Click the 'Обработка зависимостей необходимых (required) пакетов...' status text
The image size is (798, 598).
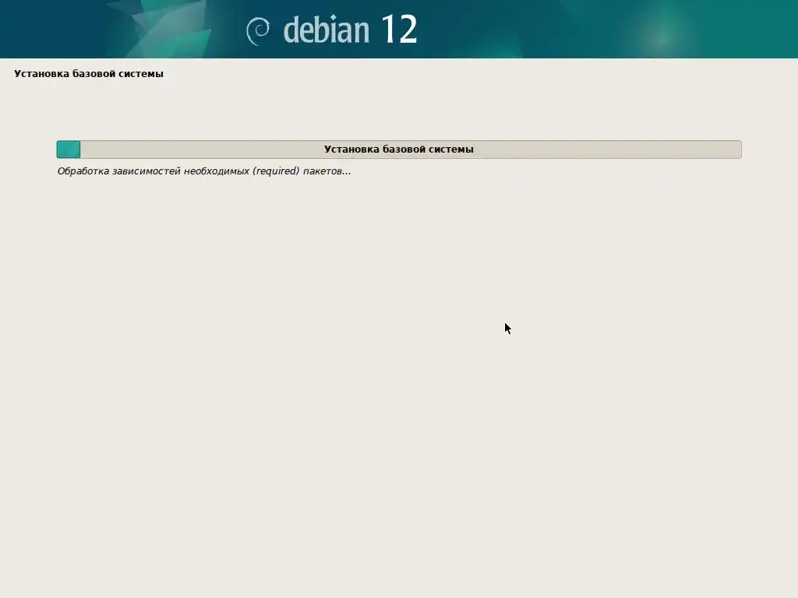pos(204,171)
